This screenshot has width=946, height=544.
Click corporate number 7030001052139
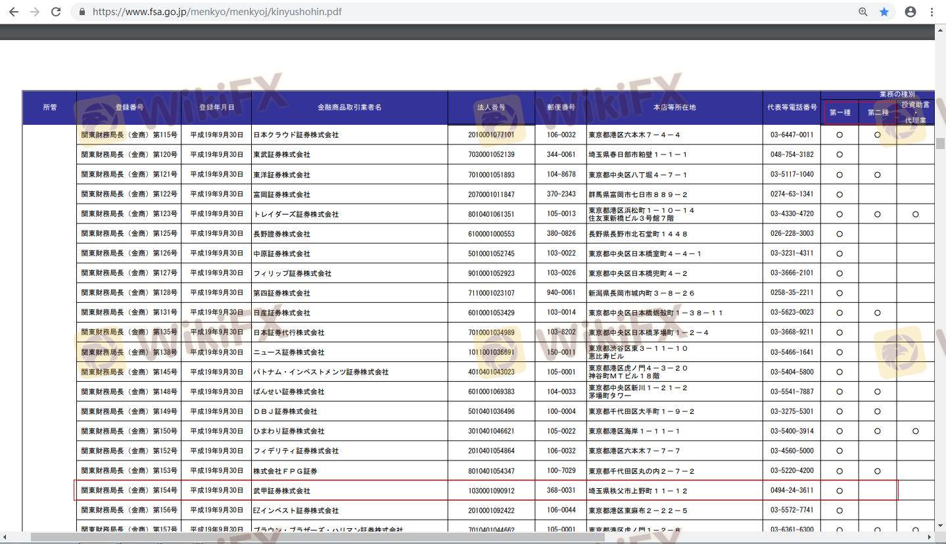coord(491,155)
